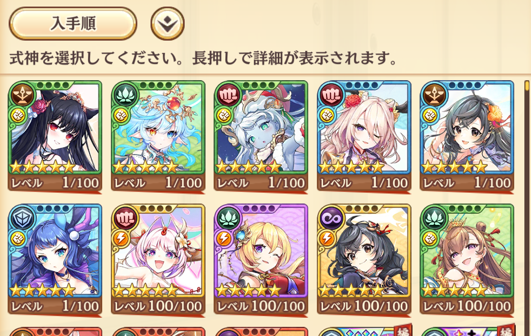Click the shield role icon on the blue-haired dragon girl
Image resolution: width=531 pixels, height=336 pixels.
(x=23, y=218)
